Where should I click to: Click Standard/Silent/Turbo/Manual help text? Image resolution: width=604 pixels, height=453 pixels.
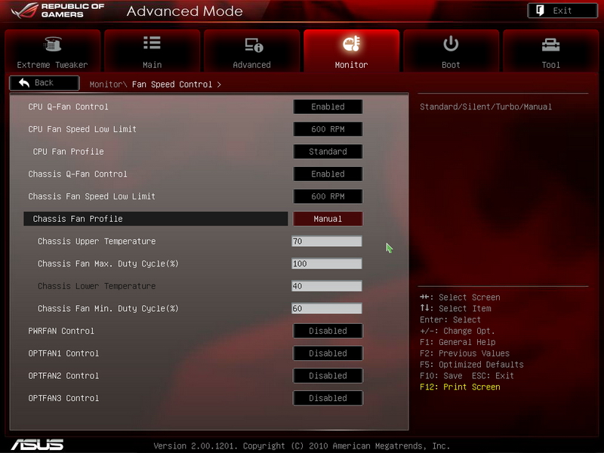click(x=485, y=106)
